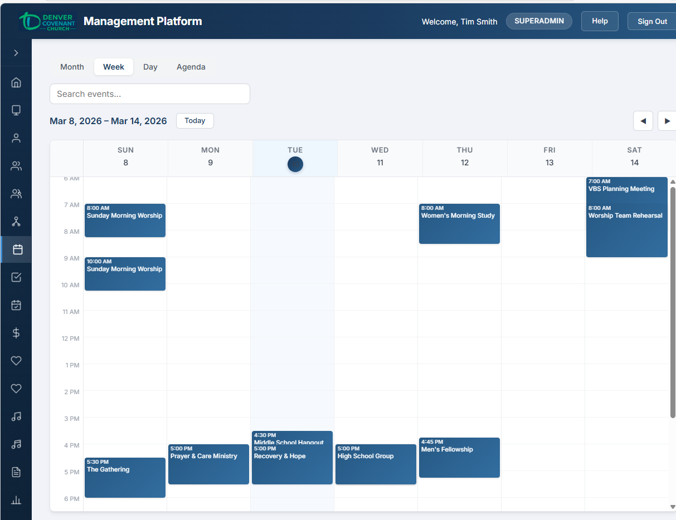The width and height of the screenshot is (676, 520).
Task: Open the Home dashboard icon in sidebar
Action: [x=16, y=82]
